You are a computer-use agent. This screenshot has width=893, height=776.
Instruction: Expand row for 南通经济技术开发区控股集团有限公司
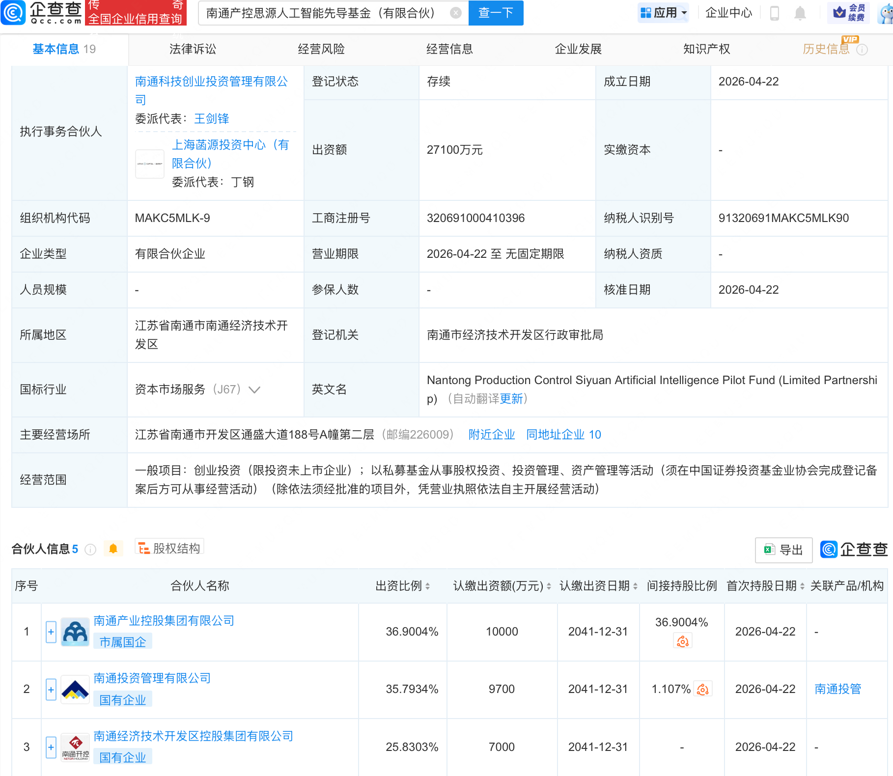pos(51,747)
